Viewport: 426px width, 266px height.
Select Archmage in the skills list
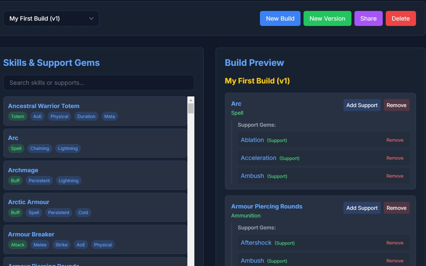coord(95,175)
